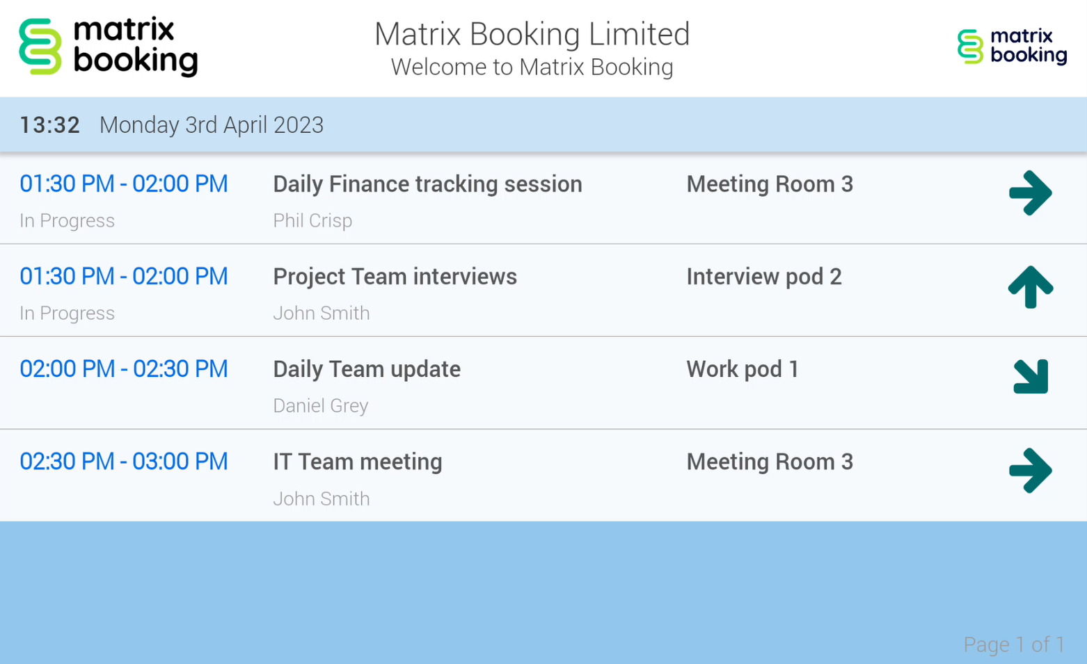Click right arrow for Daily Finance tracking session
The image size is (1087, 664).
1030,193
